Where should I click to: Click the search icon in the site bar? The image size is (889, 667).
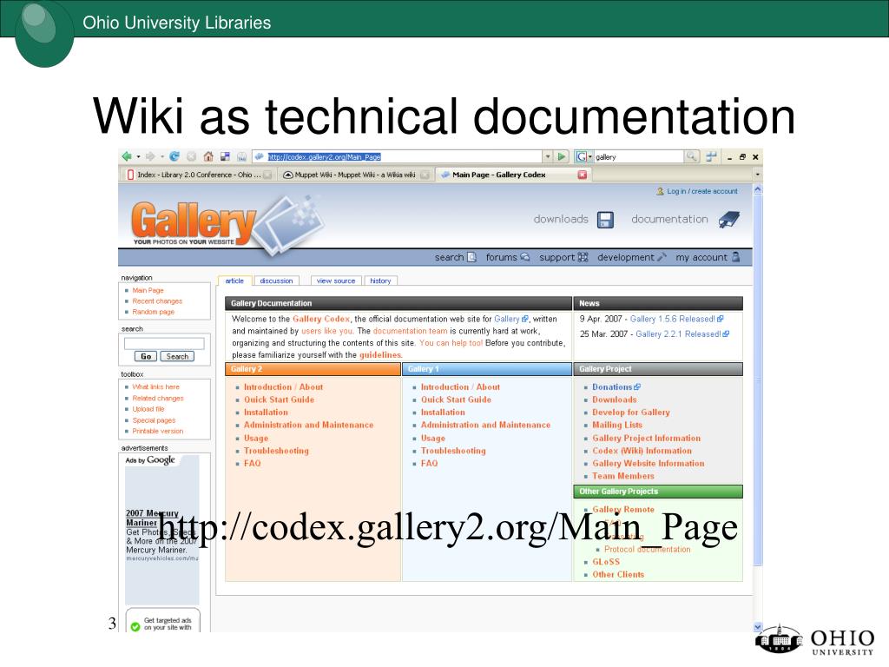(x=471, y=257)
